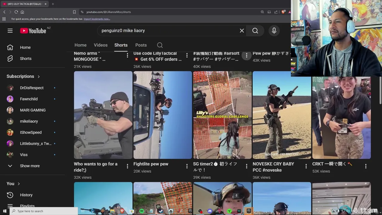382x215 pixels.
Task: Reload the page in the browser
Action: pos(16,12)
